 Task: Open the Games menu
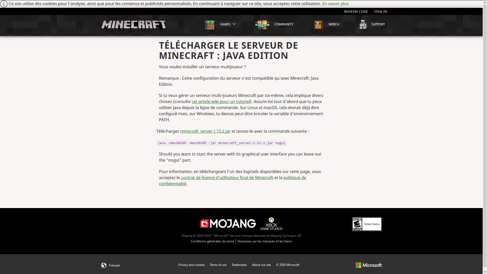[x=225, y=24]
